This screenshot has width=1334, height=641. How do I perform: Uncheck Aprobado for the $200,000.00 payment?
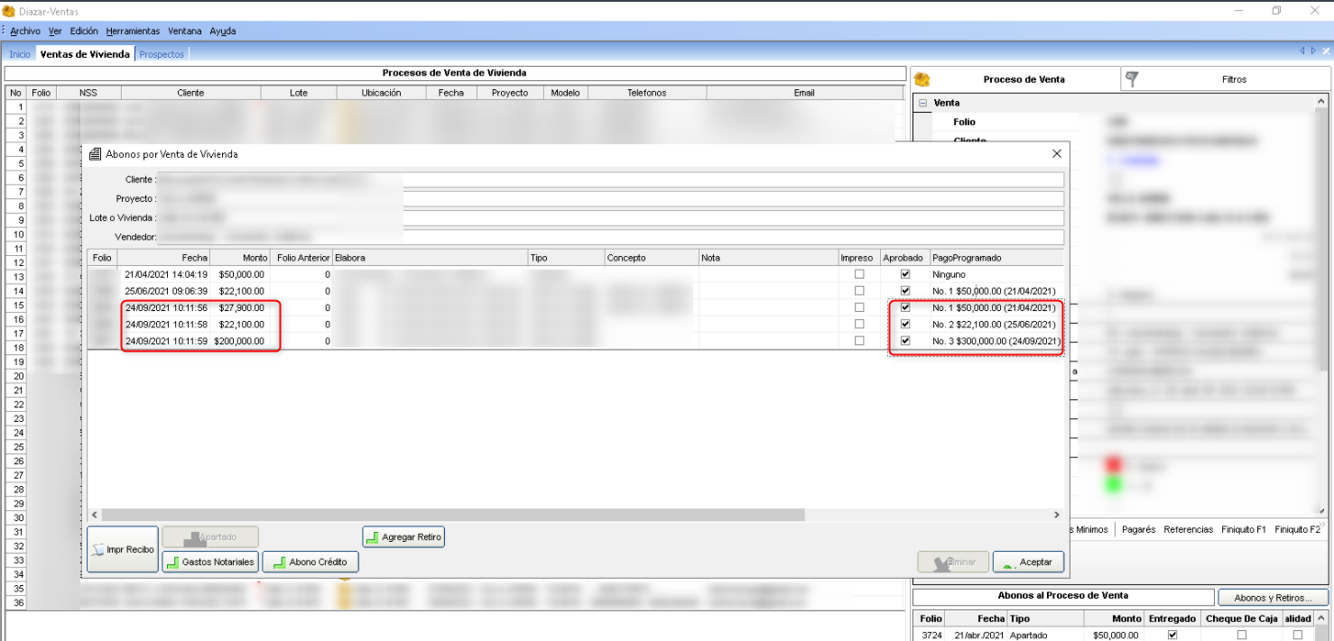point(905,341)
